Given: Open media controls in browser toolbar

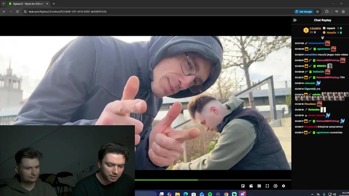Looking at the screenshot, I should 336,12.
